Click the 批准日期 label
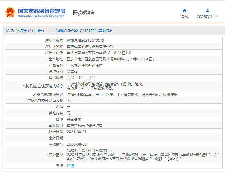The height and width of the screenshot is (172, 225). tap(56, 132)
